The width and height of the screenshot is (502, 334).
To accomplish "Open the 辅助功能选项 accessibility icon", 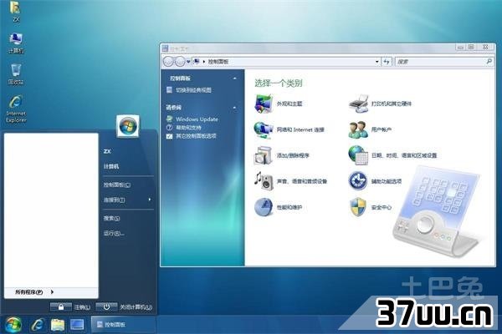I will click(x=357, y=181).
